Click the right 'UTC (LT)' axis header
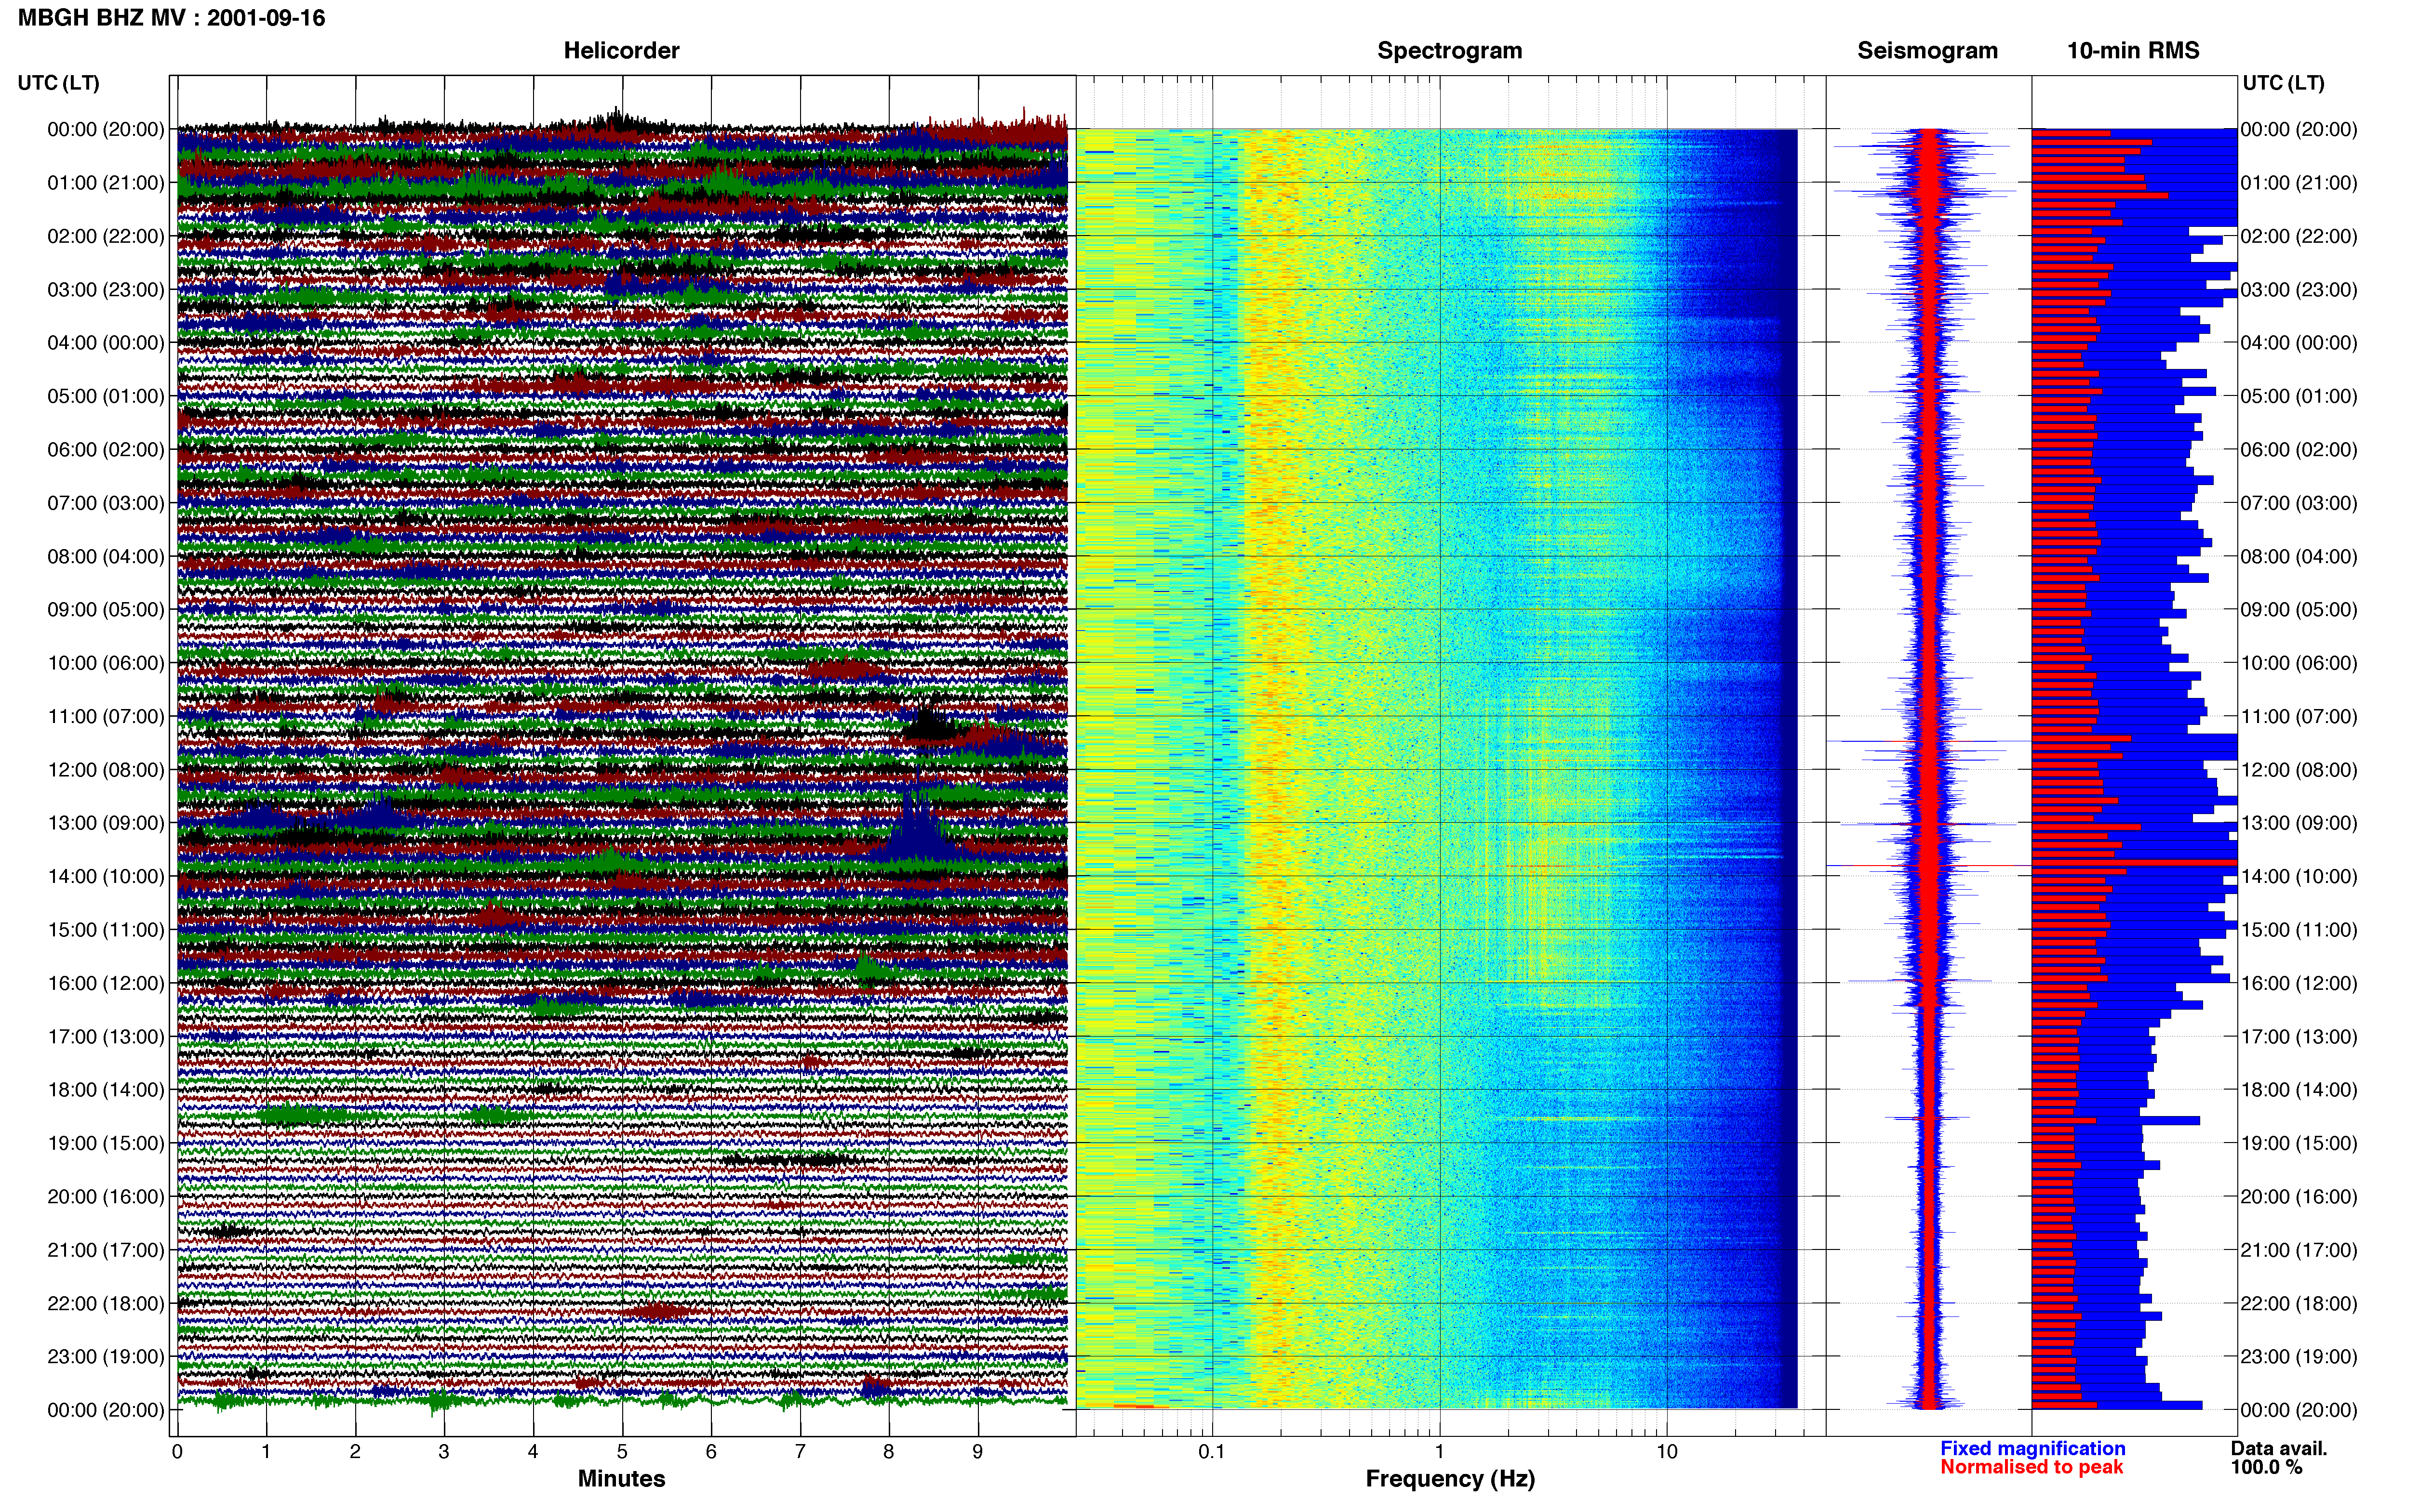Screen dimensions: 2419x1512 2283,83
